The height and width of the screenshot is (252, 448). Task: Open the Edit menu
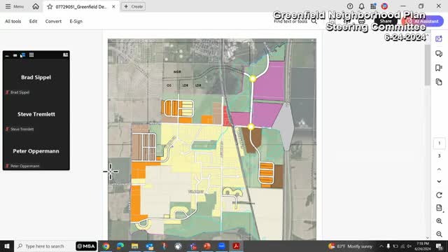tap(33, 21)
